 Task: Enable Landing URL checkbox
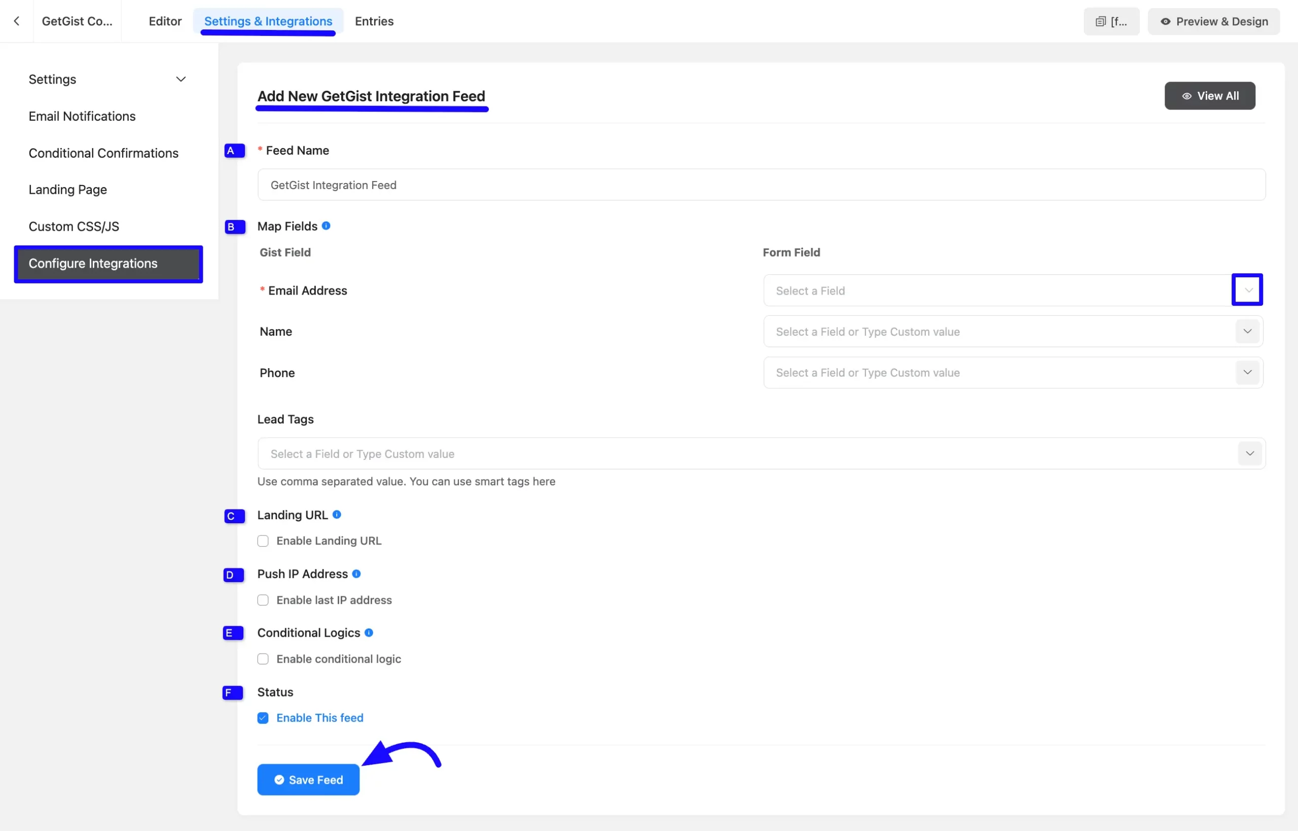263,540
